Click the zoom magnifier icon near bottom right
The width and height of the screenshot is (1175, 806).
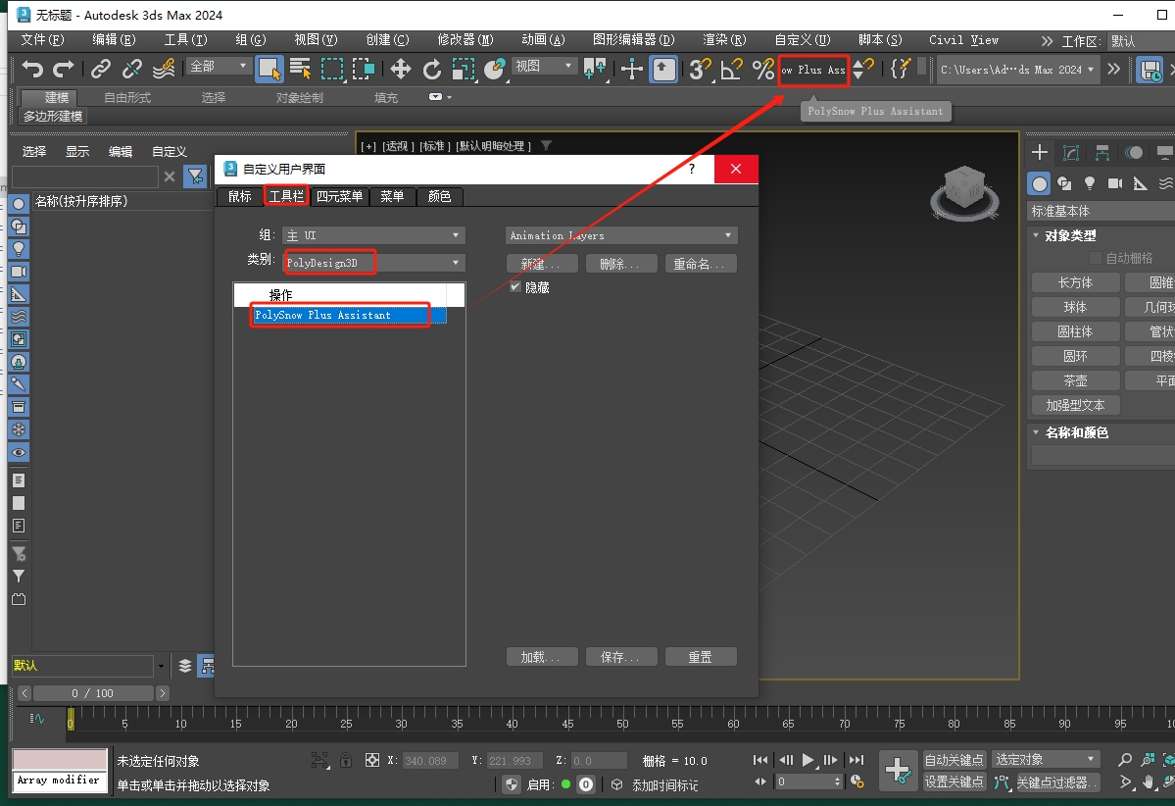point(1125,759)
